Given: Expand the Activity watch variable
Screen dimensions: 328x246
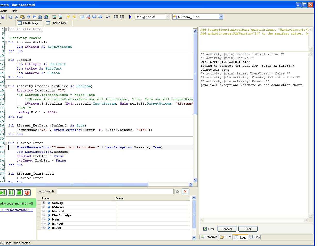Looking at the screenshot, I should click(x=44, y=203).
